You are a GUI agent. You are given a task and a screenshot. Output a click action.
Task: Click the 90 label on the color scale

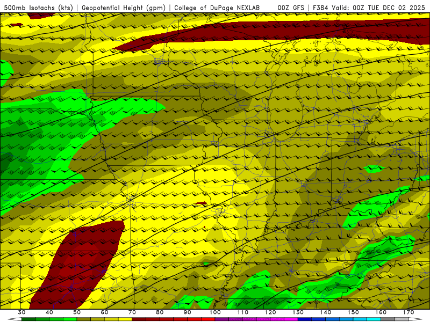pos(187,312)
